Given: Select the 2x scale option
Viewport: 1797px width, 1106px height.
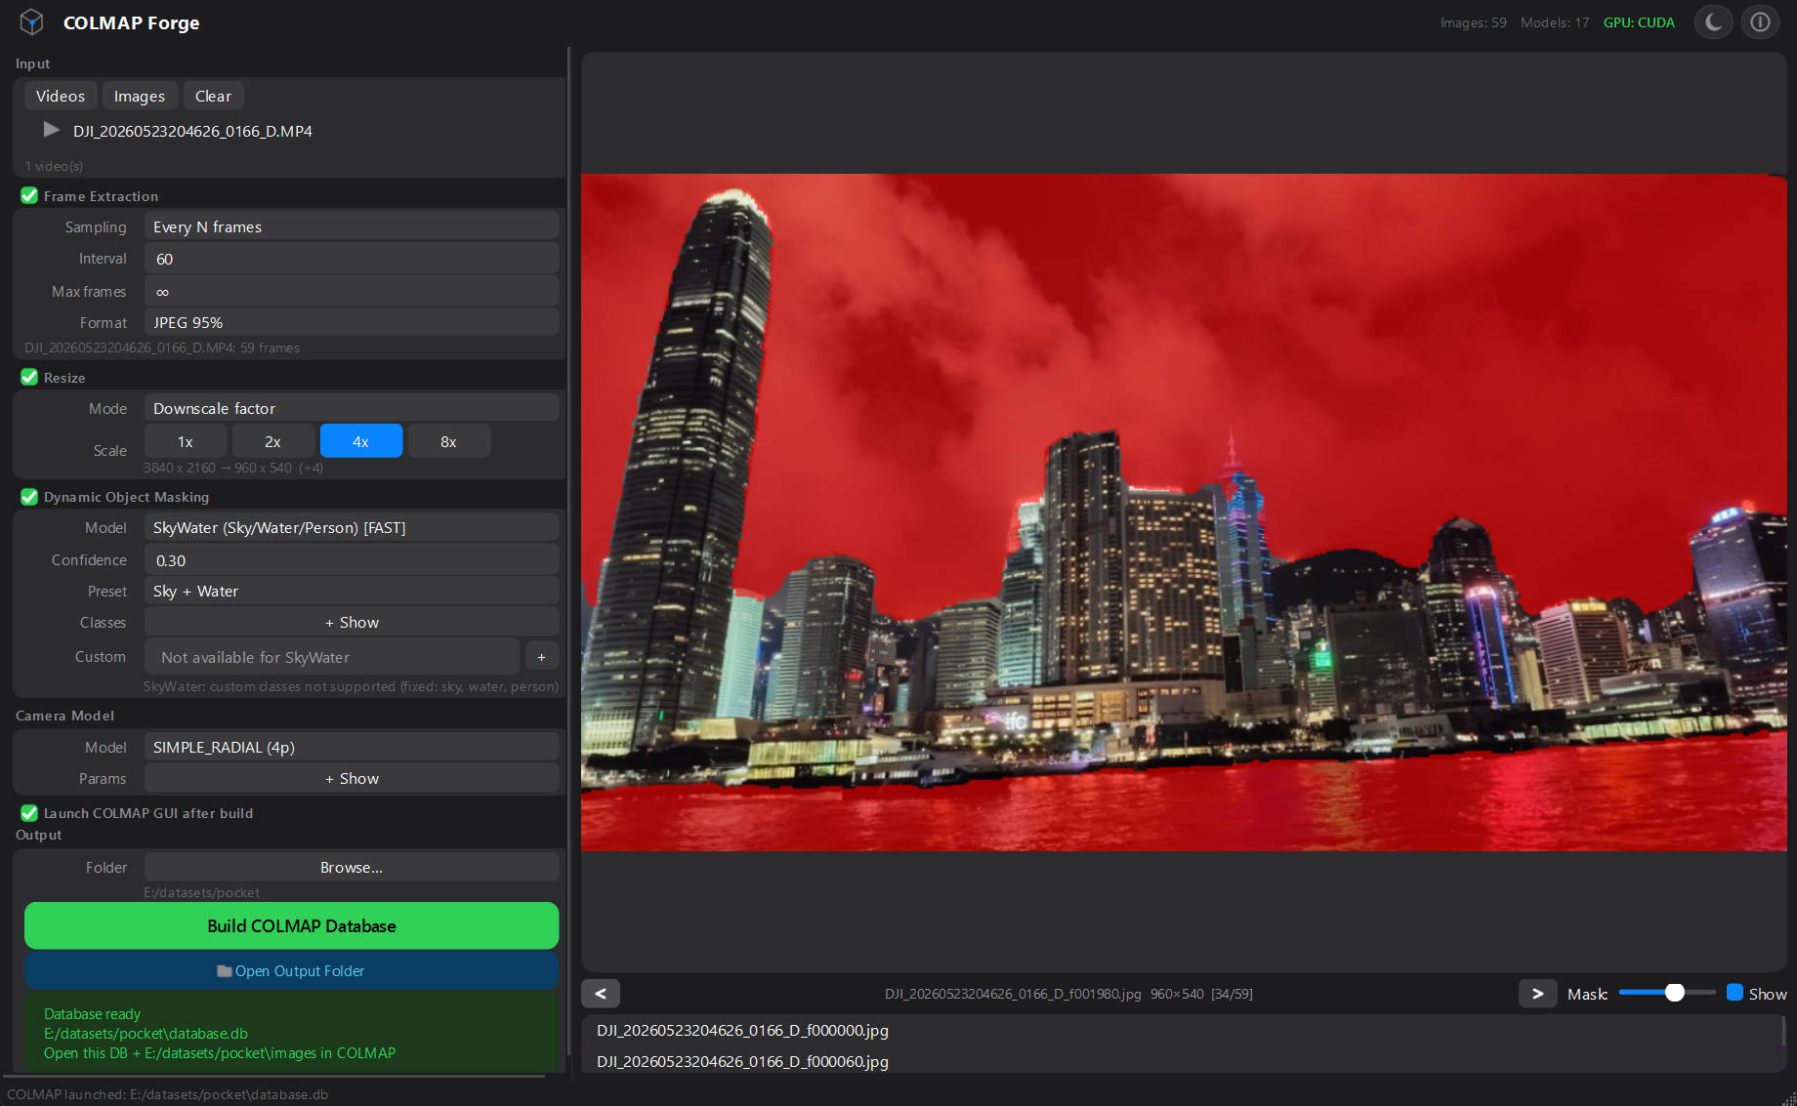Looking at the screenshot, I should click(x=273, y=441).
